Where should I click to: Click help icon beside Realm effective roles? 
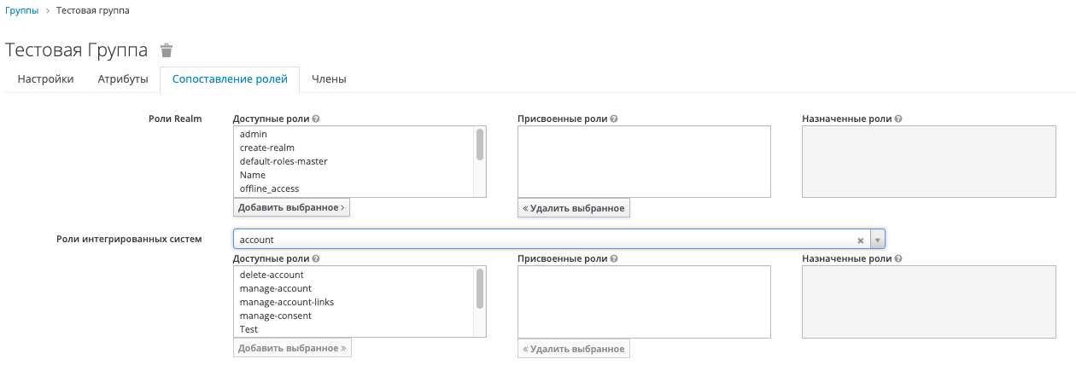coord(898,119)
